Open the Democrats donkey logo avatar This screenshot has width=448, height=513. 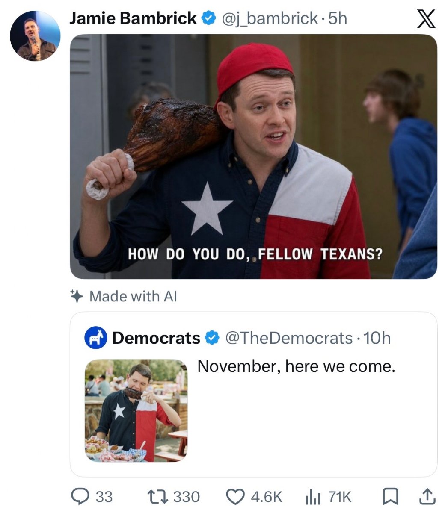tap(95, 338)
